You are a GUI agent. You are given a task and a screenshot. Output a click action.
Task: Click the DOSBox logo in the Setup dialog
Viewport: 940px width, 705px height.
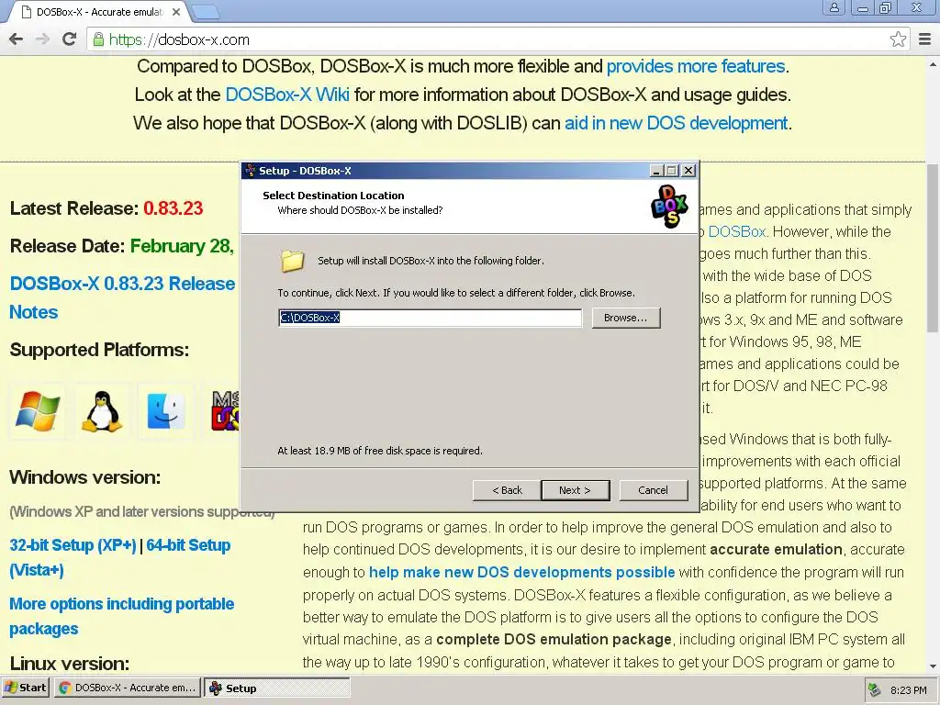[x=669, y=207]
